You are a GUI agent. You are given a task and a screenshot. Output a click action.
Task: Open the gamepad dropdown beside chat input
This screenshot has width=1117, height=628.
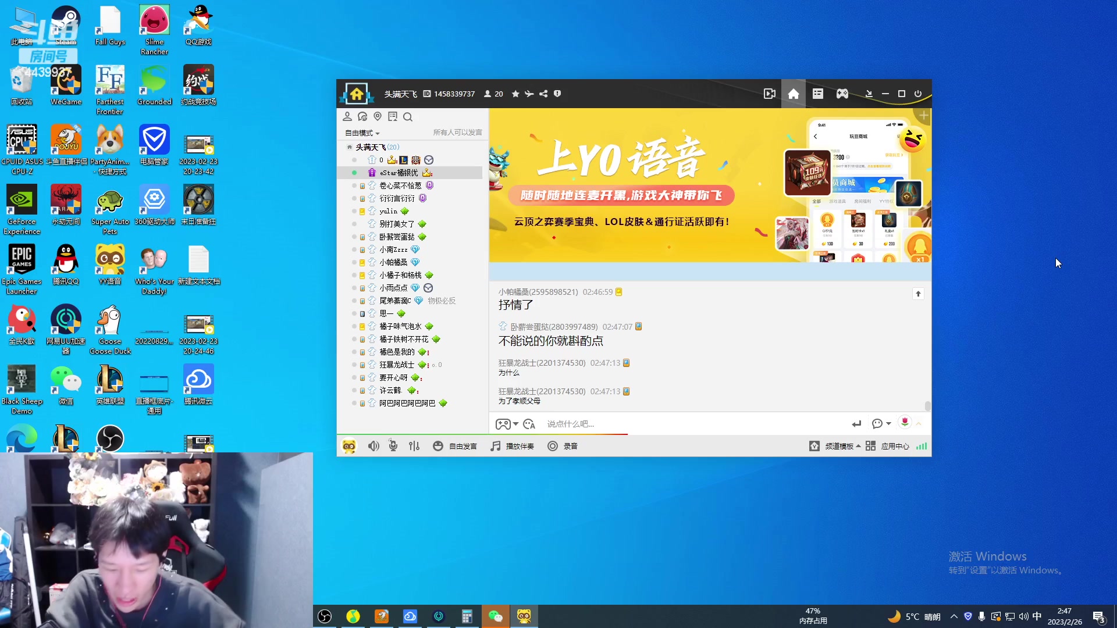click(507, 424)
